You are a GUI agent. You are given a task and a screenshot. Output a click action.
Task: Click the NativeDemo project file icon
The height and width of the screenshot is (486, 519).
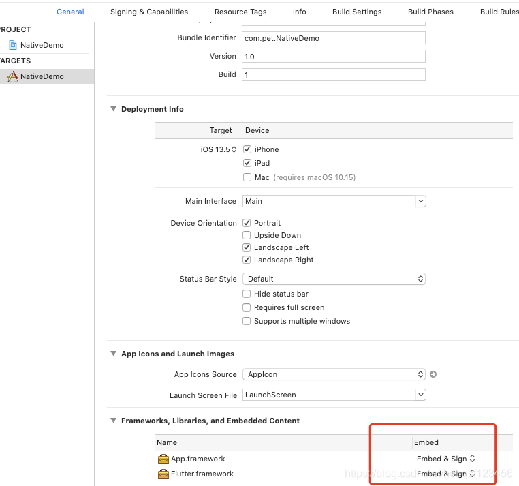12,45
